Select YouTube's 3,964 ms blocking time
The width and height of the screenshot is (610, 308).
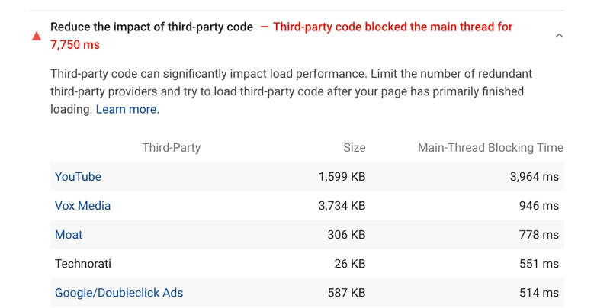(x=534, y=176)
